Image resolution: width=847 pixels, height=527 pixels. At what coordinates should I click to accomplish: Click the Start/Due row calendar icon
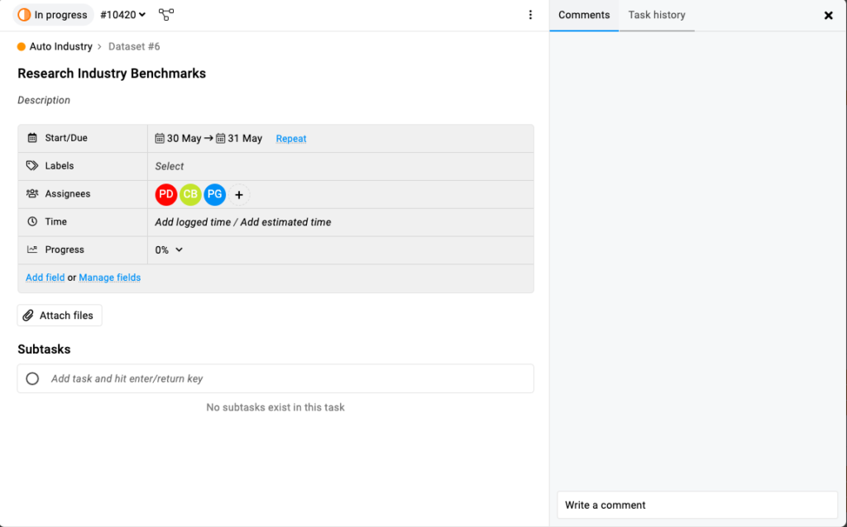click(32, 138)
